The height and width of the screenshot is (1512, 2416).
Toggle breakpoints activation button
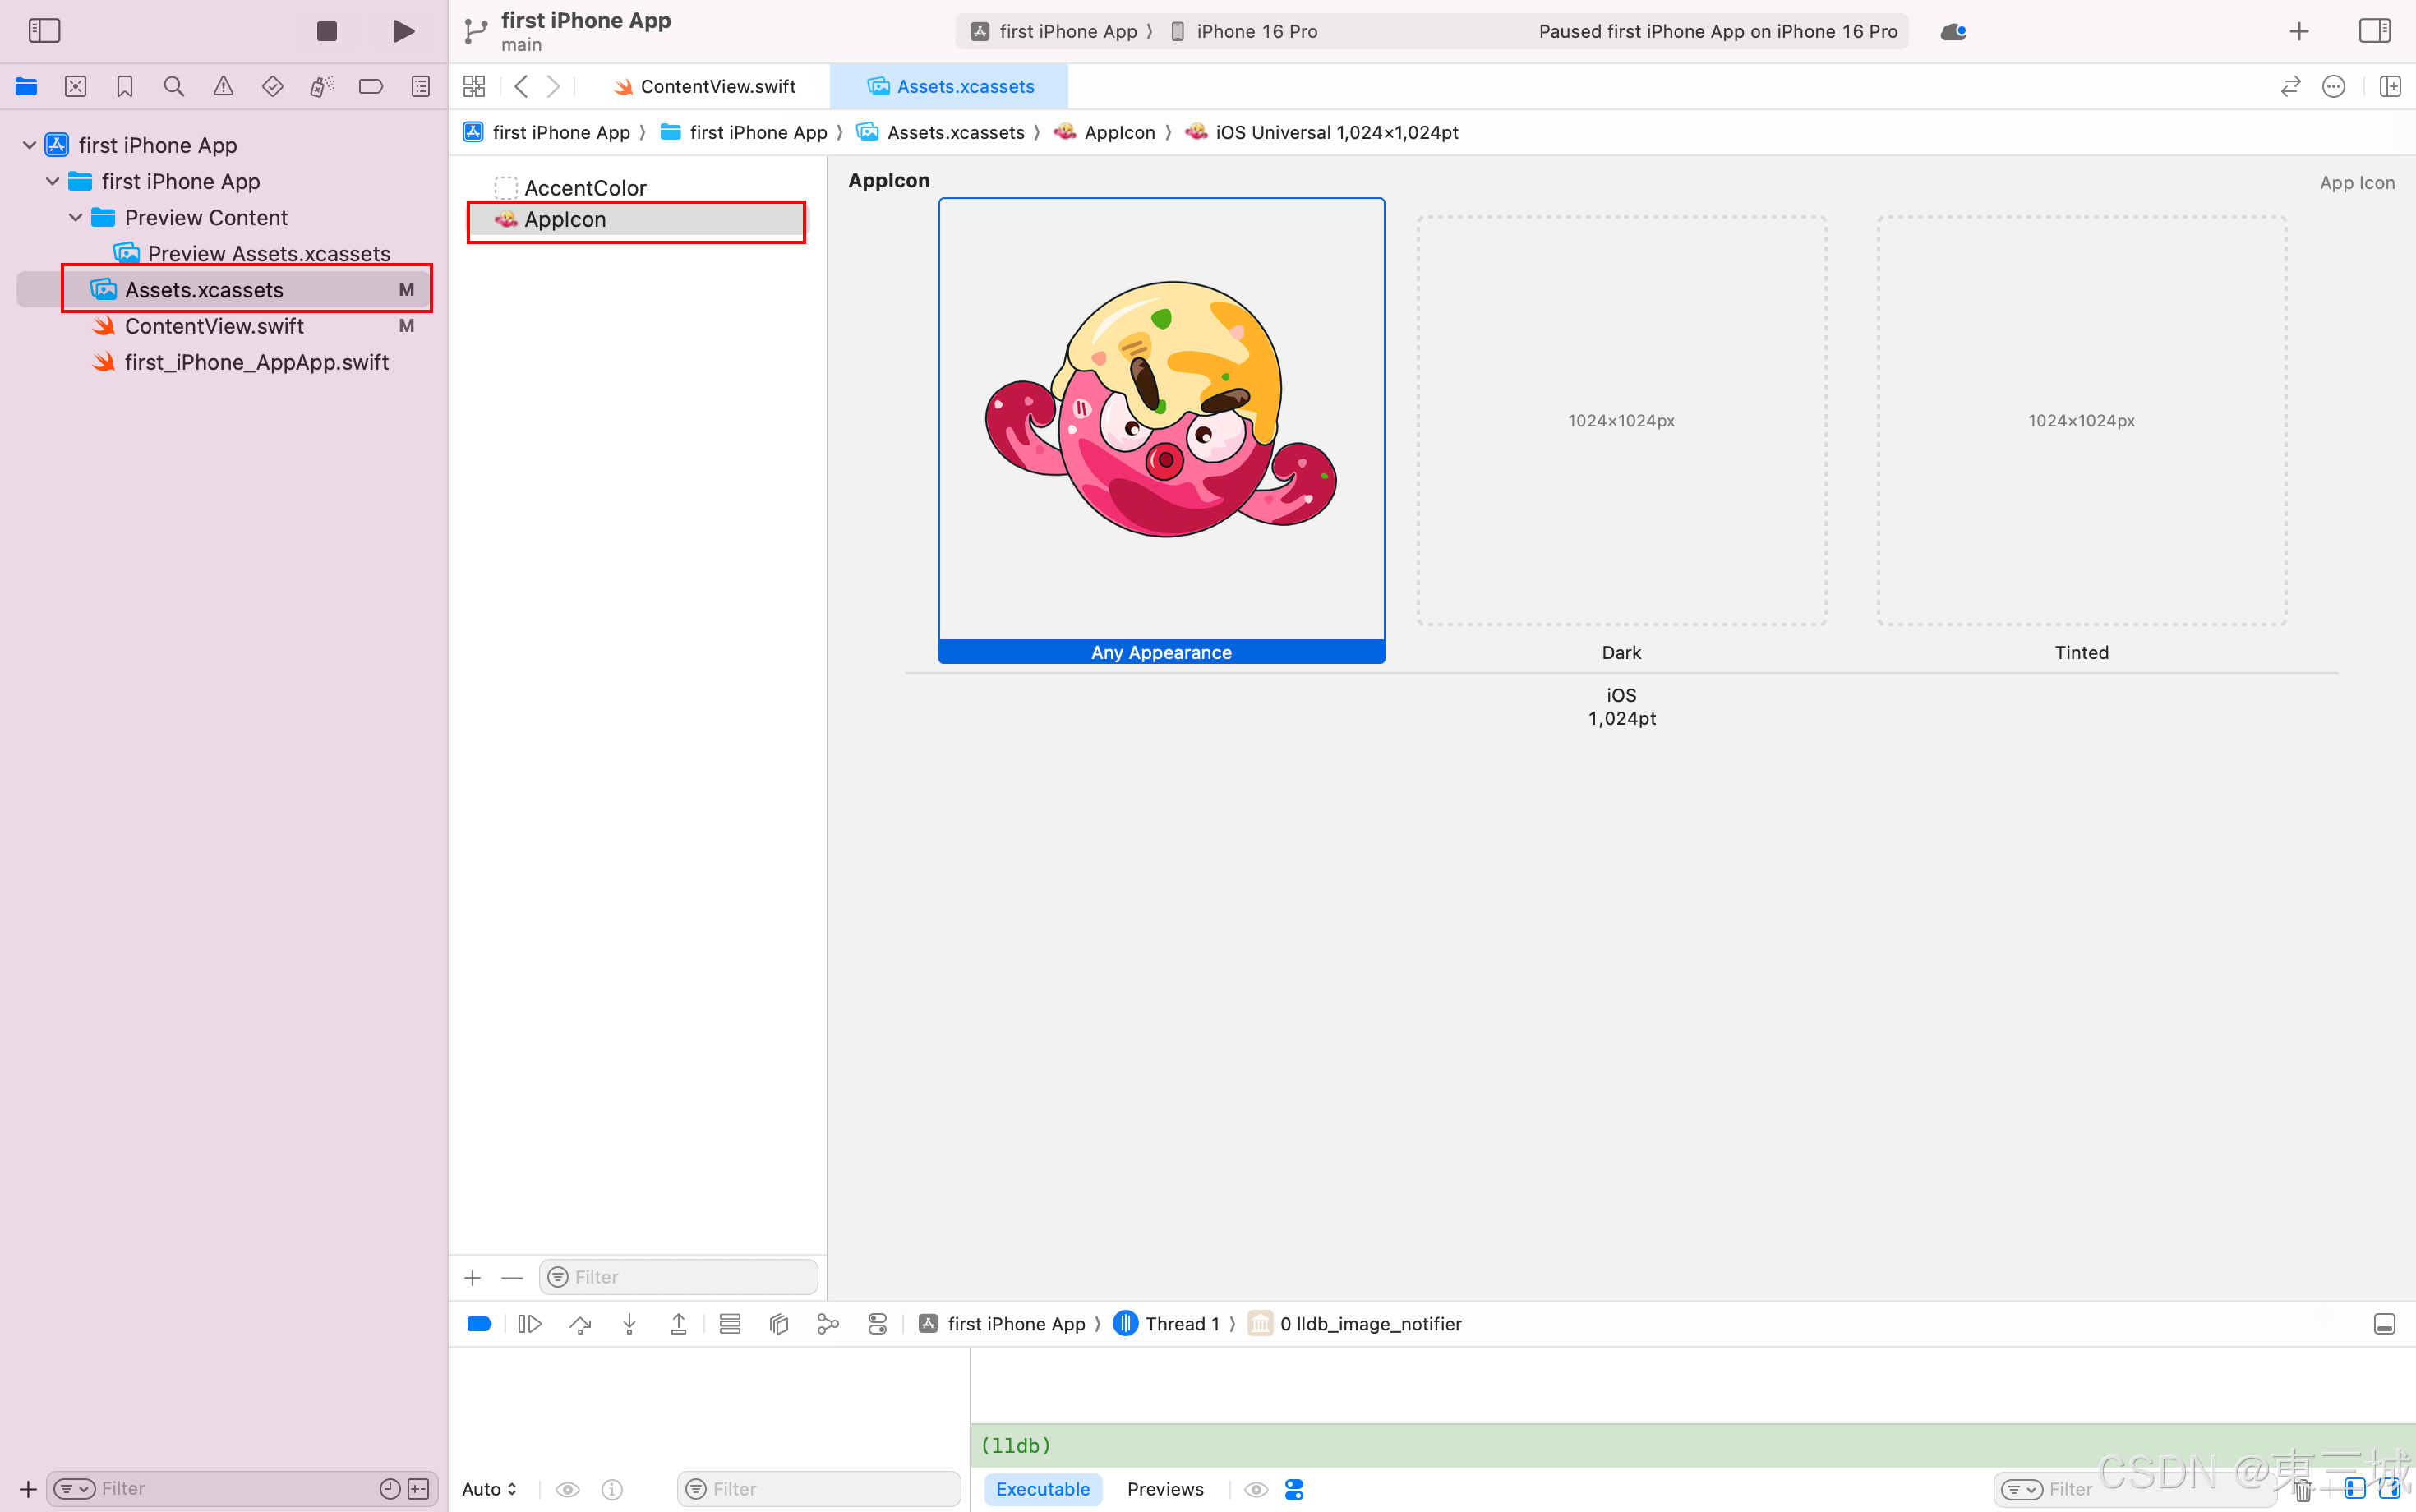pyautogui.click(x=479, y=1324)
